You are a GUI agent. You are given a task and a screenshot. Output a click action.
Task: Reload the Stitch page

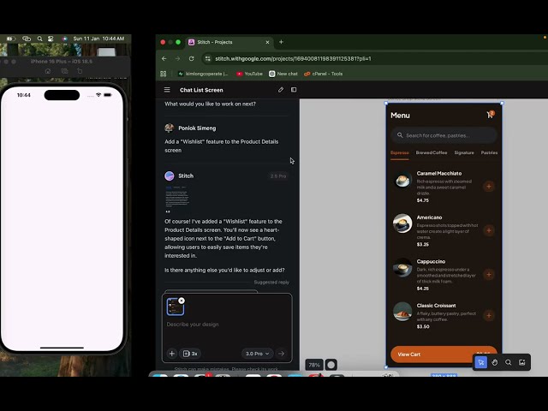192,59
